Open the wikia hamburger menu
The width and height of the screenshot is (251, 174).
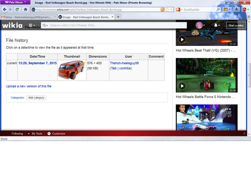point(32,25)
